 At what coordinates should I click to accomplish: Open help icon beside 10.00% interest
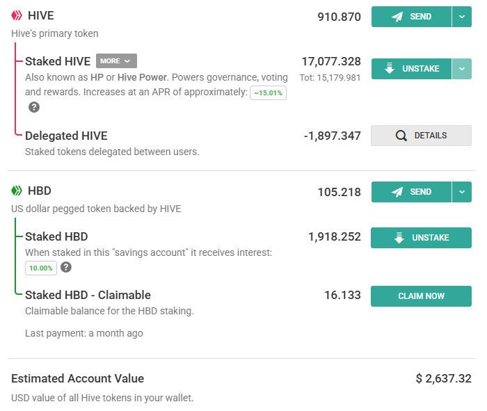[66, 267]
